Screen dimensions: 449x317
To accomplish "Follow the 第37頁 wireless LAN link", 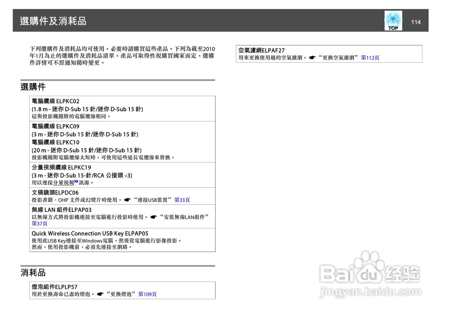I will 39,223.
